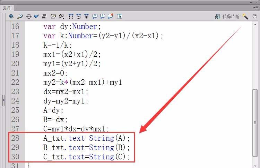Auto format the code
Screen dimensions: 260x168
tap(44, 16)
